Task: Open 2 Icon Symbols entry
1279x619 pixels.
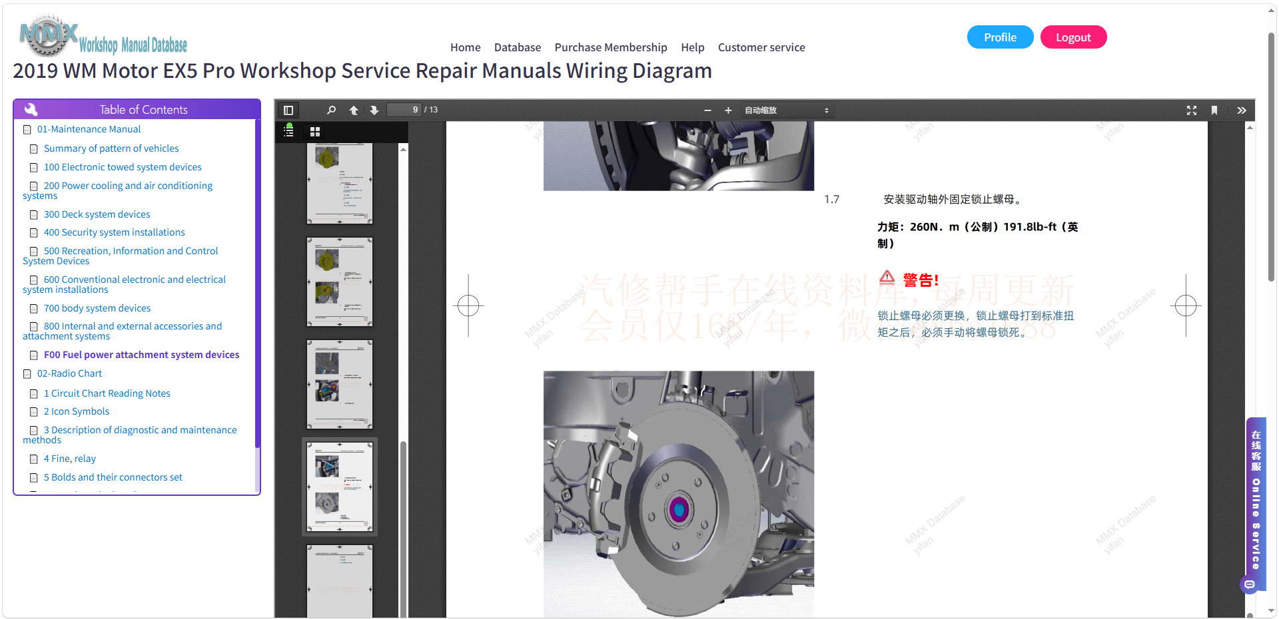Action: 77,411
